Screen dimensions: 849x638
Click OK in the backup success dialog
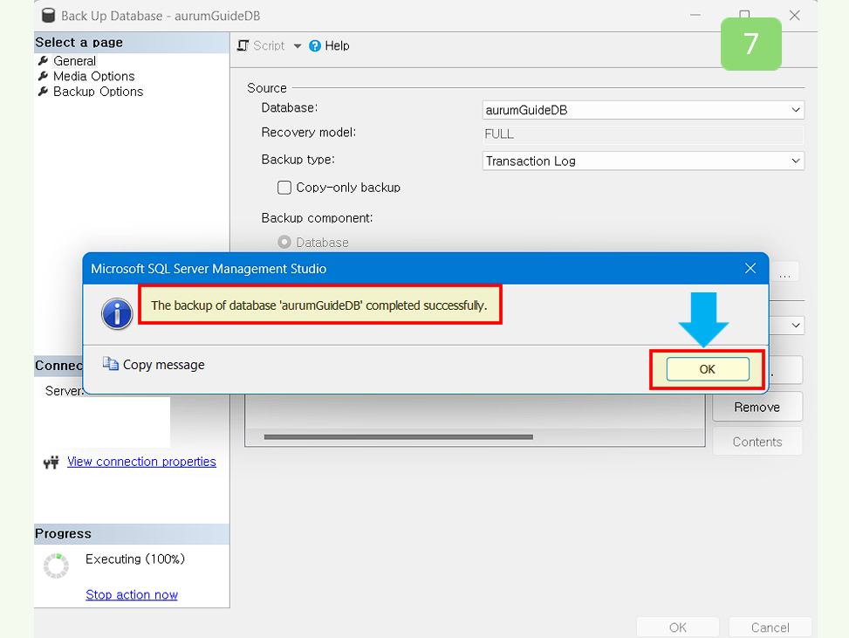[707, 369]
